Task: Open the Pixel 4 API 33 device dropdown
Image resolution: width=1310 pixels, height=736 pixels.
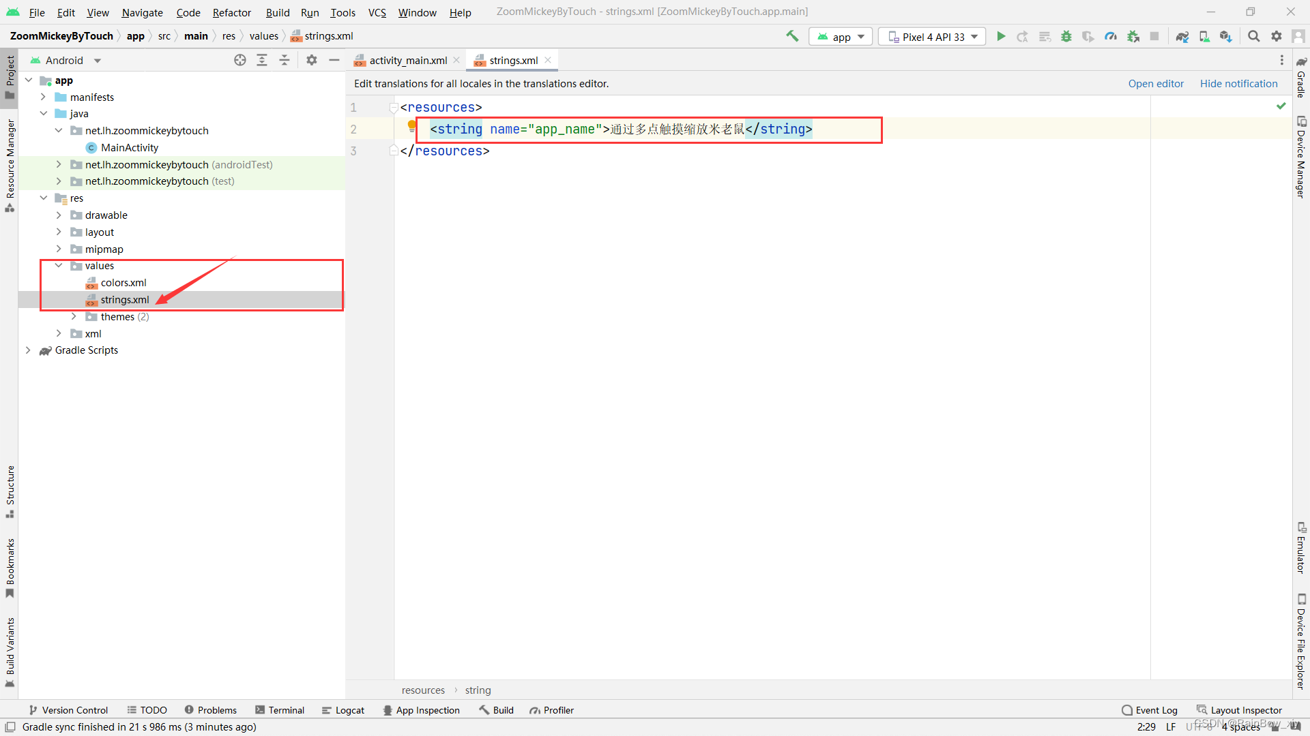Action: coord(932,37)
